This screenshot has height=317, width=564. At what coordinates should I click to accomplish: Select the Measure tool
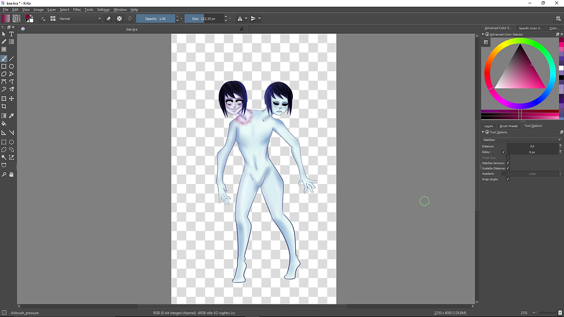click(x=12, y=133)
